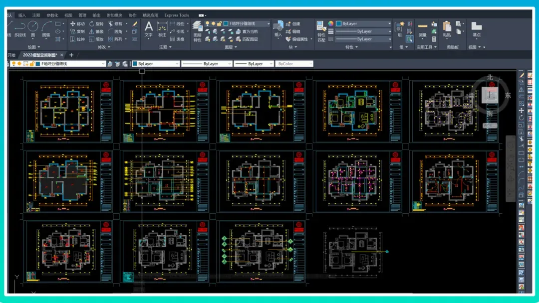Click 编辑属性 (Edit attributes) button
Image resolution: width=539 pixels, height=303 pixels.
[x=297, y=39]
